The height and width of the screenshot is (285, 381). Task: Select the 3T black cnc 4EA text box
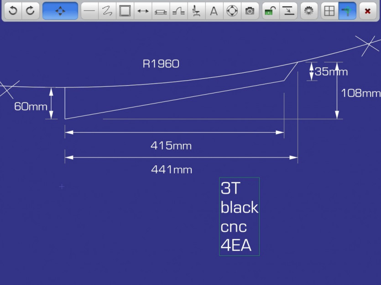click(240, 216)
